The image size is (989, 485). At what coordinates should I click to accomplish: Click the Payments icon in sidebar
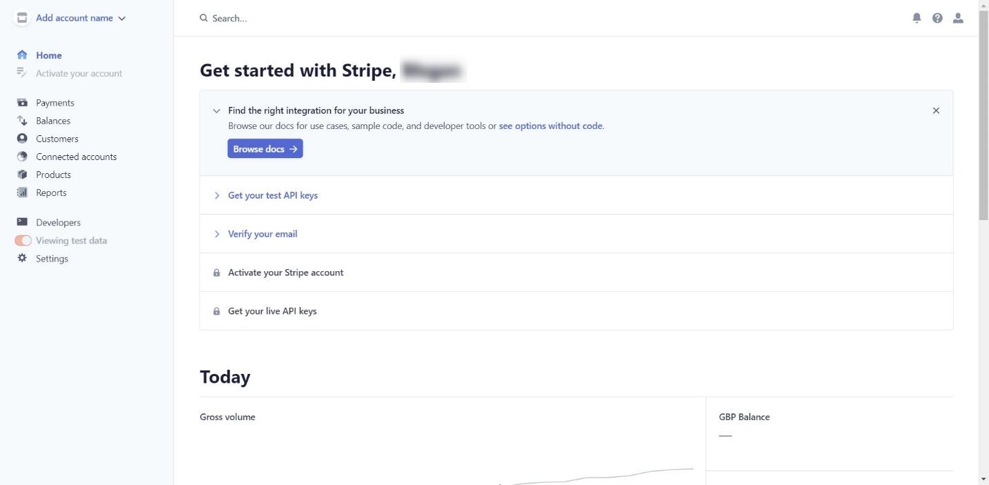[22, 102]
